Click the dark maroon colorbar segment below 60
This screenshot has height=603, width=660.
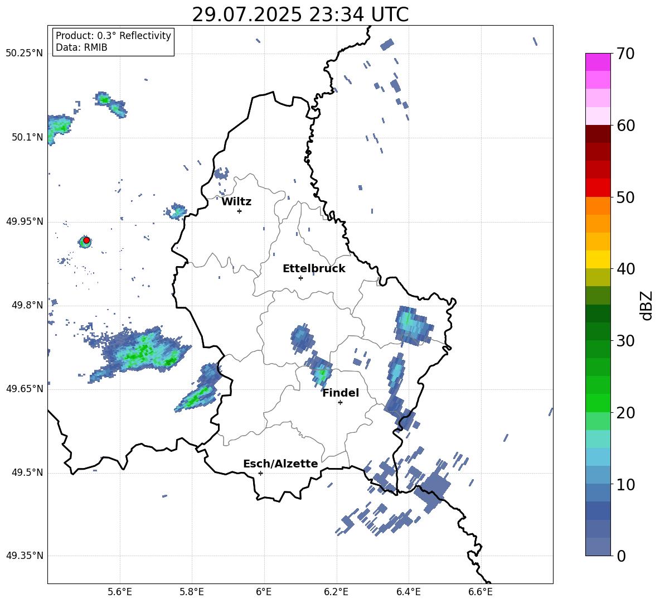tap(598, 134)
